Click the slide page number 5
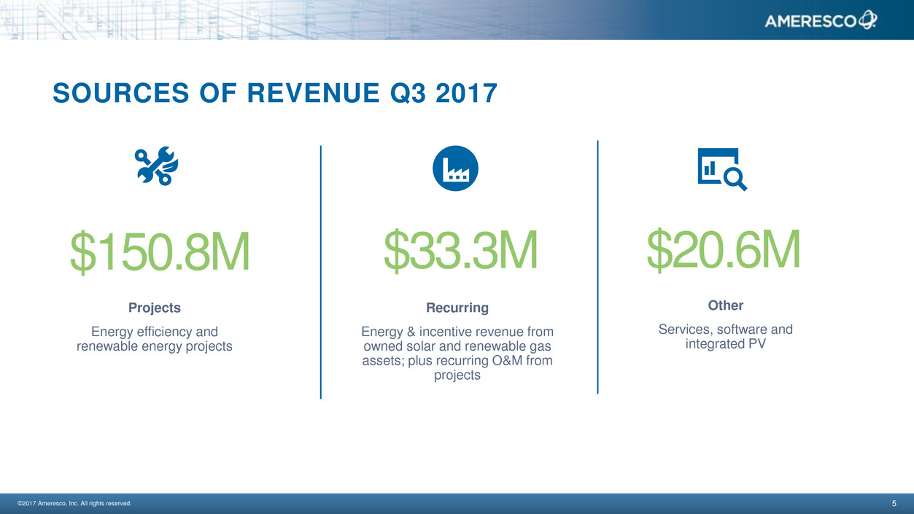 pos(894,503)
